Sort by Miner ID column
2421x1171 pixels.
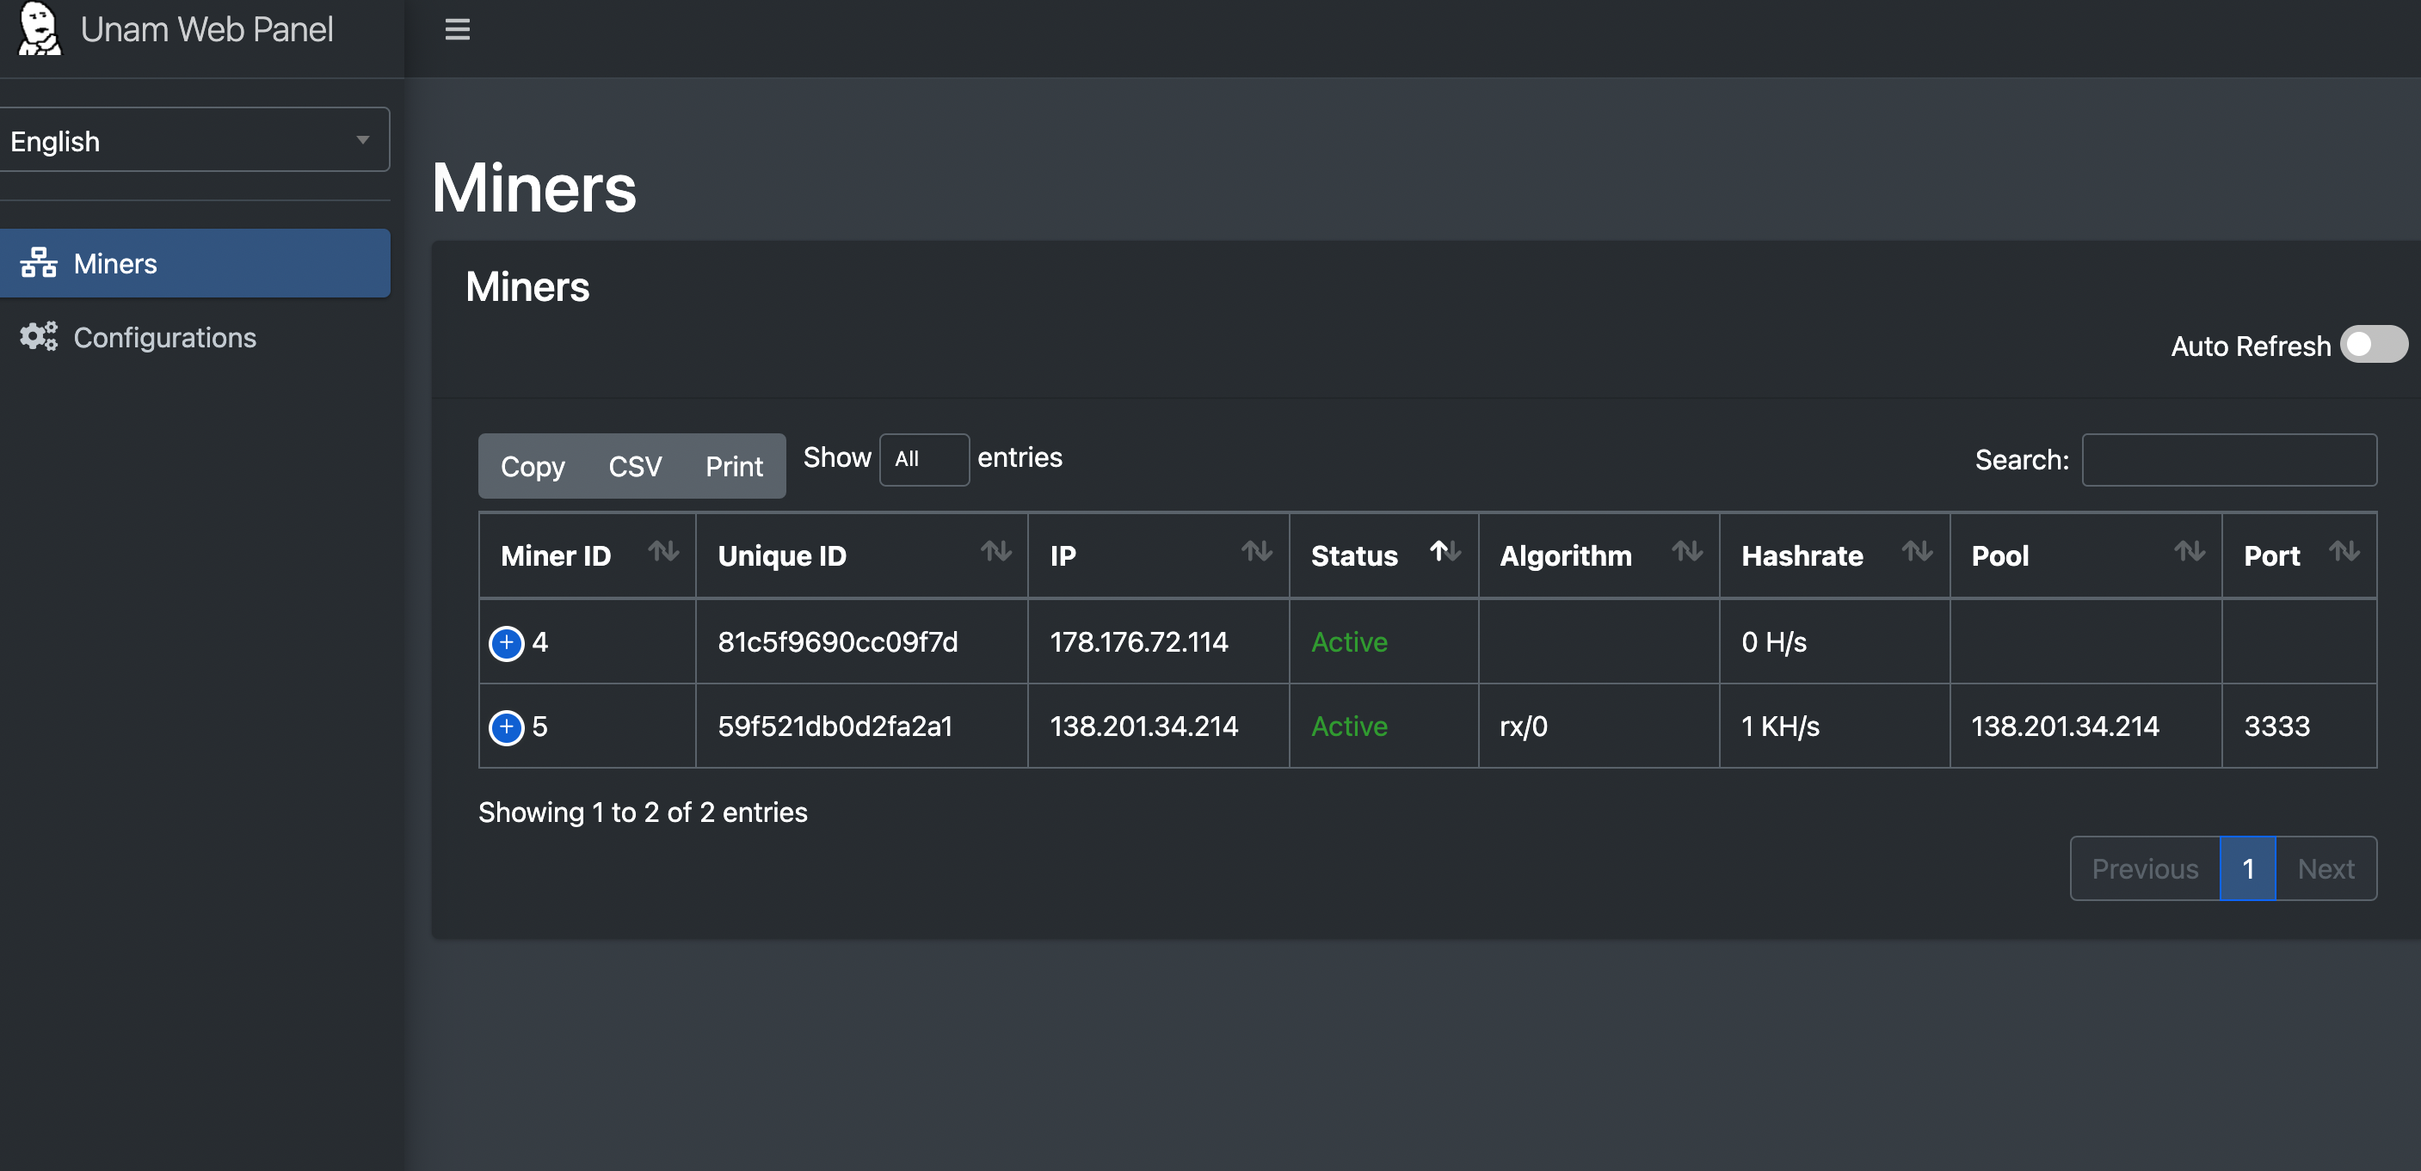[x=588, y=555]
